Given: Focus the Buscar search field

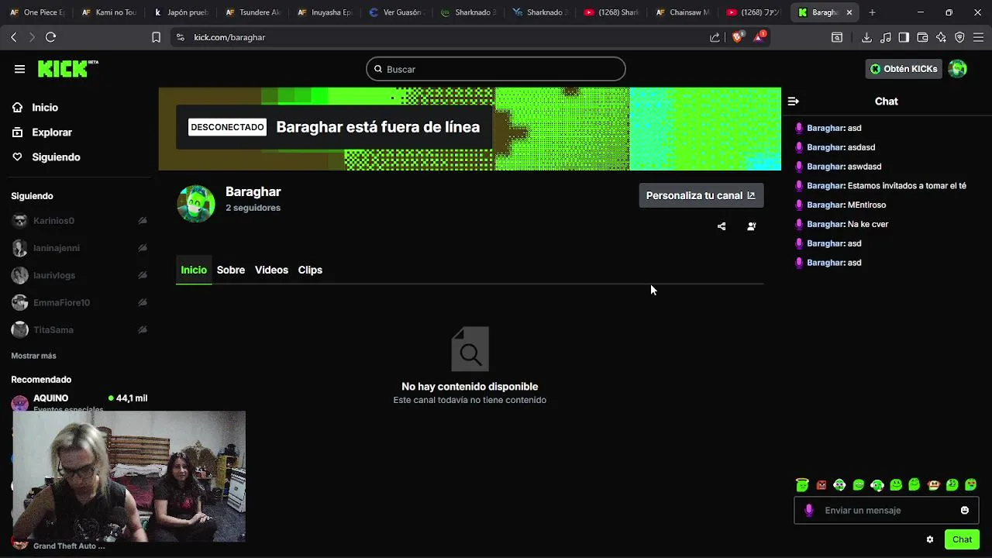Looking at the screenshot, I should point(496,69).
